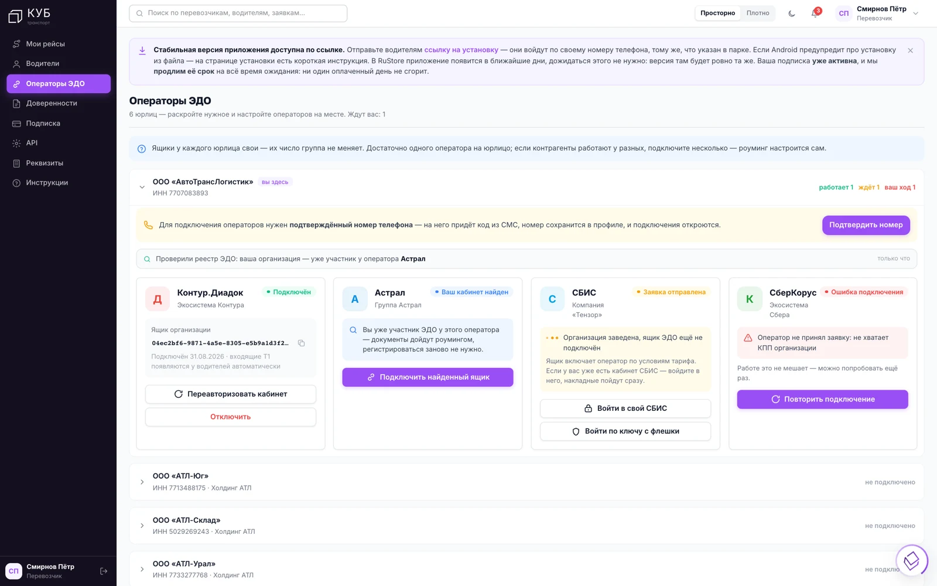Click Подтвердить номер button
Image resolution: width=937 pixels, height=586 pixels.
click(x=866, y=225)
